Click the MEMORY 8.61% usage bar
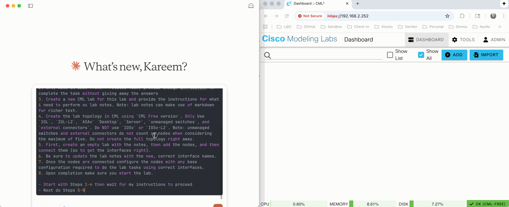This screenshot has height=207, width=509. (x=373, y=204)
